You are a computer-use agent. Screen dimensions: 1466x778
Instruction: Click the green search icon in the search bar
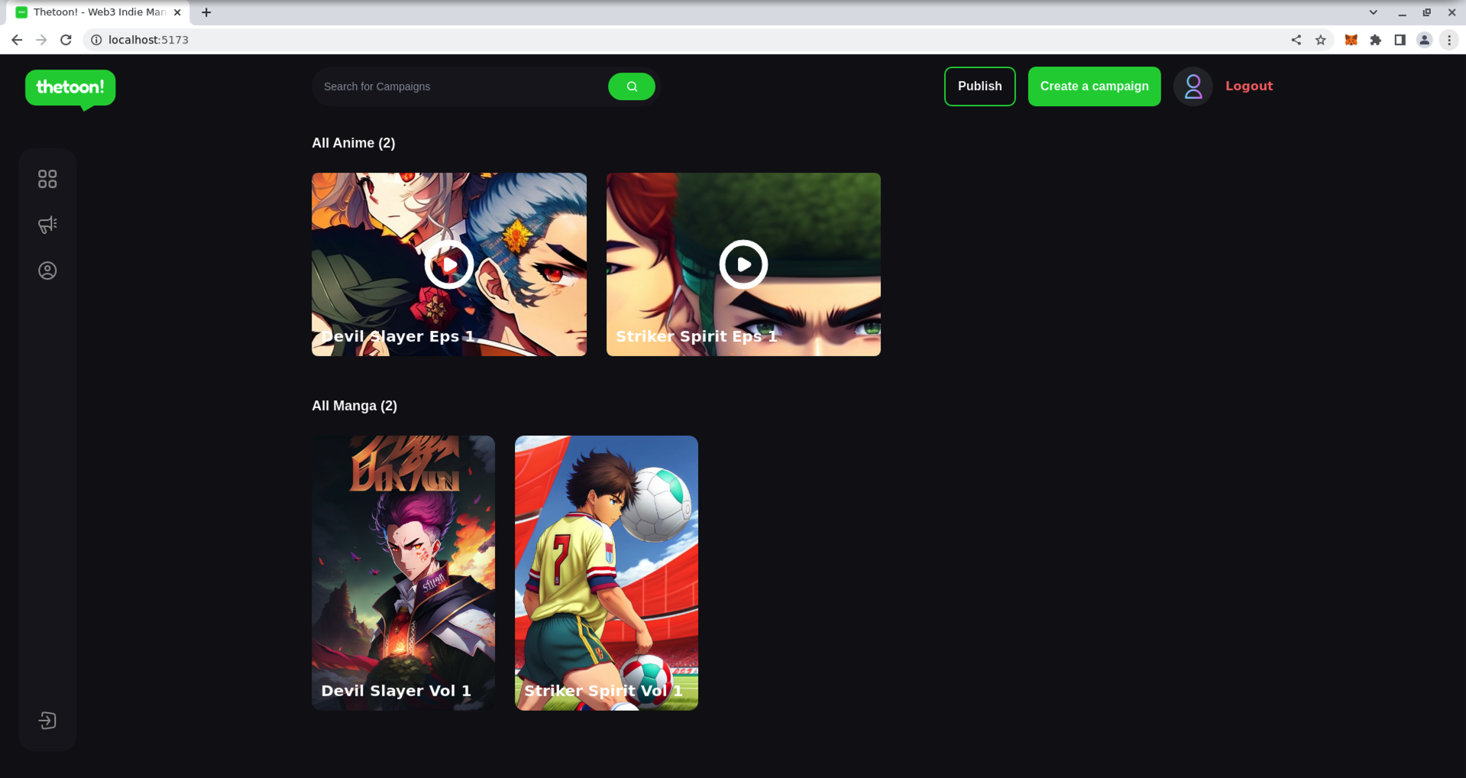(x=631, y=86)
